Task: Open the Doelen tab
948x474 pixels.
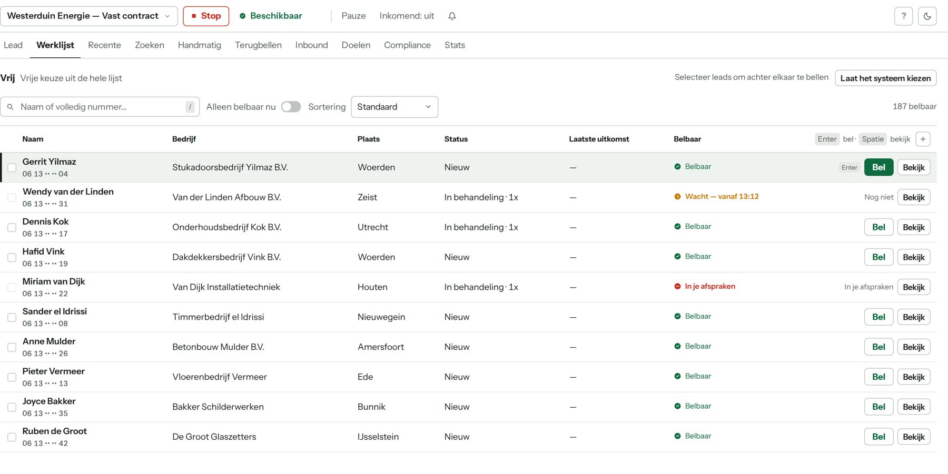Action: [x=356, y=45]
